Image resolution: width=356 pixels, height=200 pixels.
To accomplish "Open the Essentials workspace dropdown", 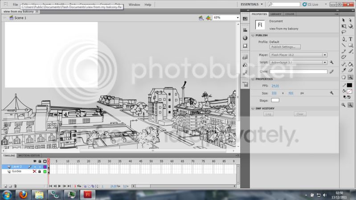I will (x=252, y=4).
